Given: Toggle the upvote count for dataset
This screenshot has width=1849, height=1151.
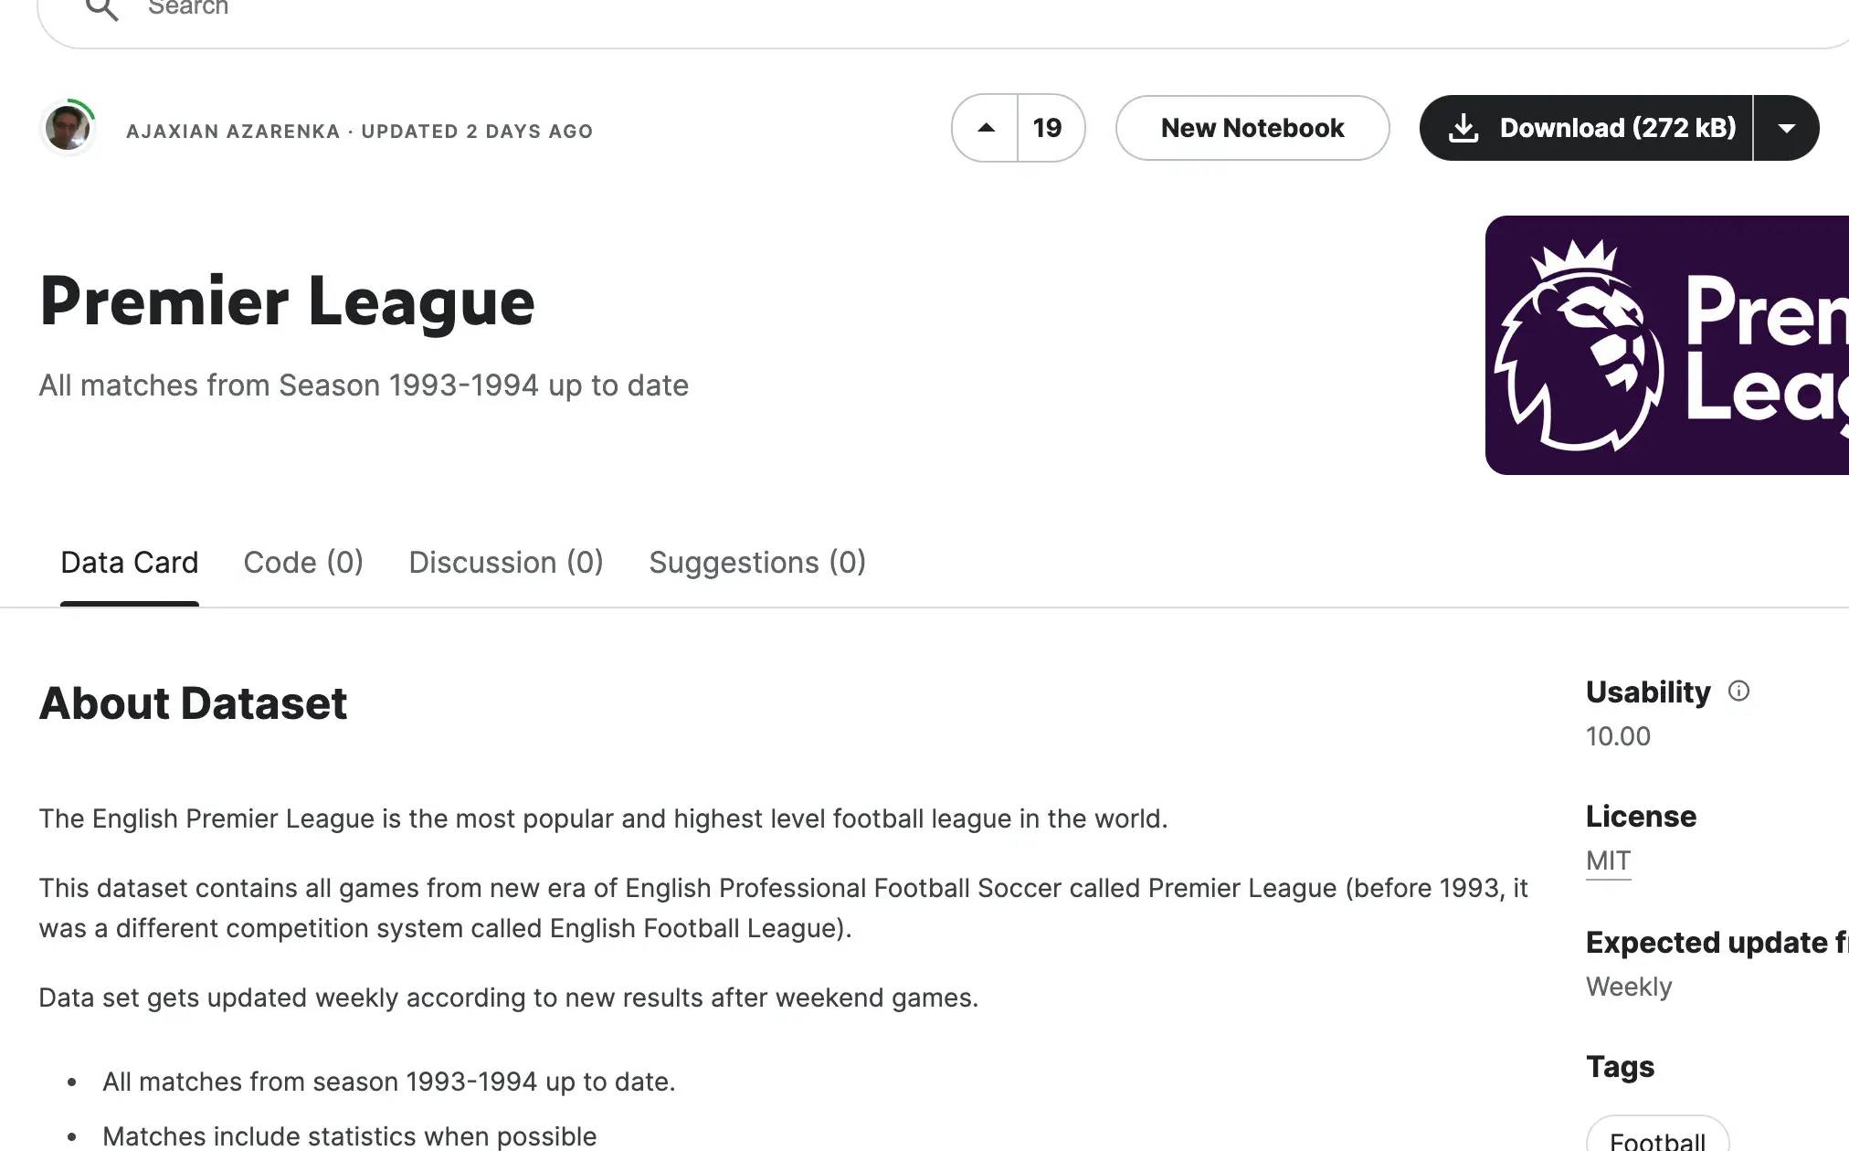Looking at the screenshot, I should click(988, 127).
